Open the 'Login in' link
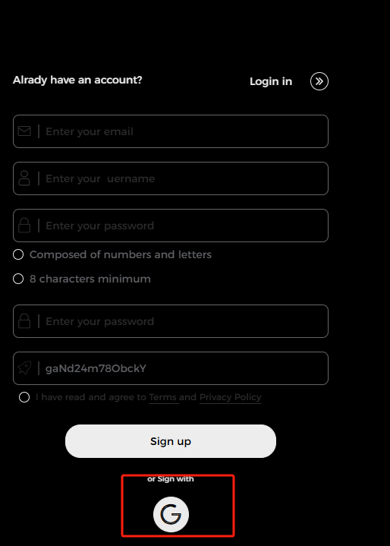Screen dimensions: 390x546 [x=271, y=81]
